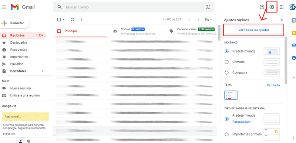Screen dimensions: 296x143
Task: Focus the Buscar correo search field
Action: (x=134, y=7)
